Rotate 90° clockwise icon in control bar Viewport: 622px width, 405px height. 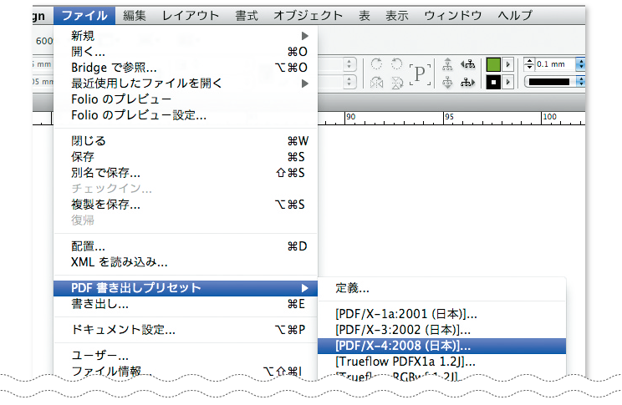pos(376,64)
